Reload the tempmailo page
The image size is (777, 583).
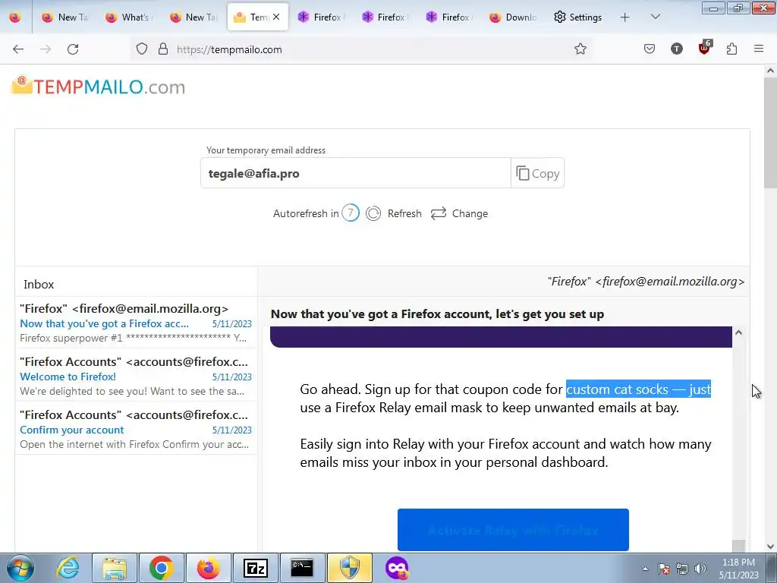coord(73,49)
